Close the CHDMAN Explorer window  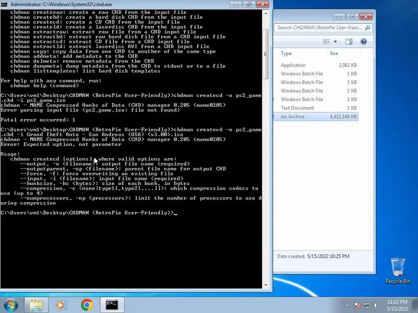pyautogui.click(x=366, y=16)
